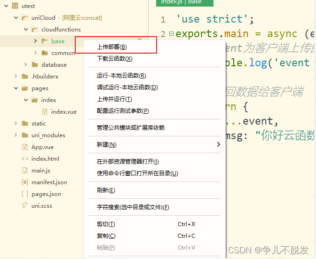Click line number 1 in editor
The width and height of the screenshot is (316, 259).
click(163, 20)
